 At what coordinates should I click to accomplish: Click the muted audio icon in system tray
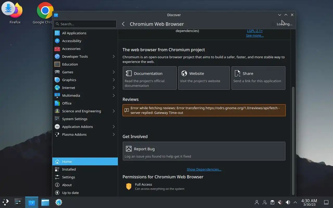(x=280, y=202)
